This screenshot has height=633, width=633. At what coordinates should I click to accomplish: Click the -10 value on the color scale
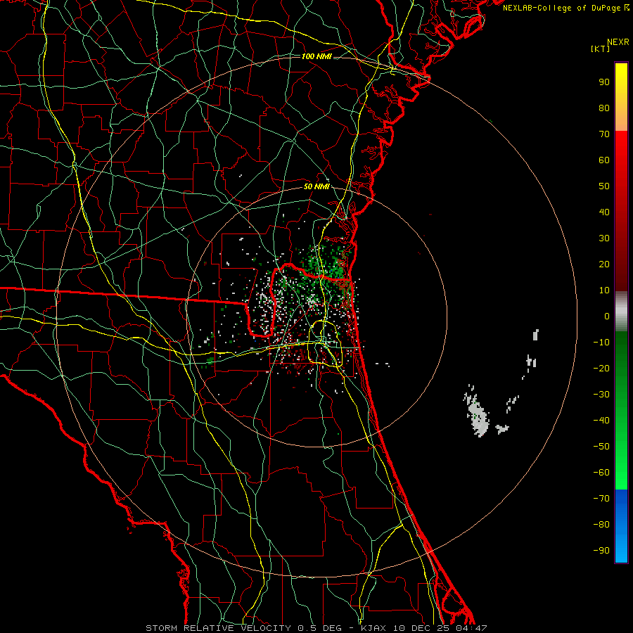click(x=601, y=343)
